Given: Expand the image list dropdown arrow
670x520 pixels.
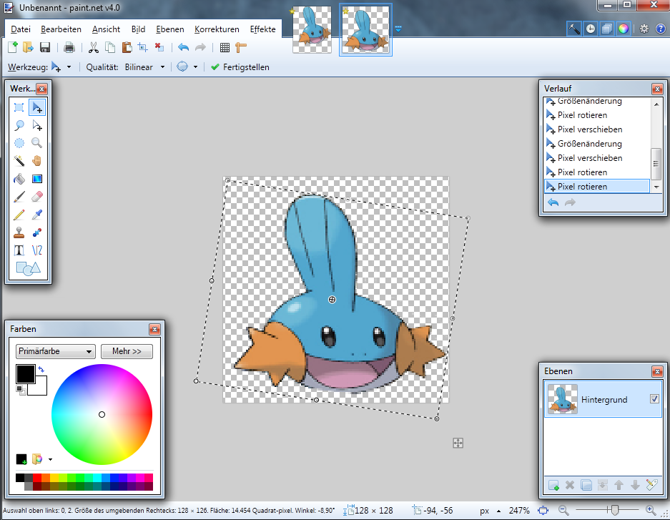Looking at the screenshot, I should (398, 29).
